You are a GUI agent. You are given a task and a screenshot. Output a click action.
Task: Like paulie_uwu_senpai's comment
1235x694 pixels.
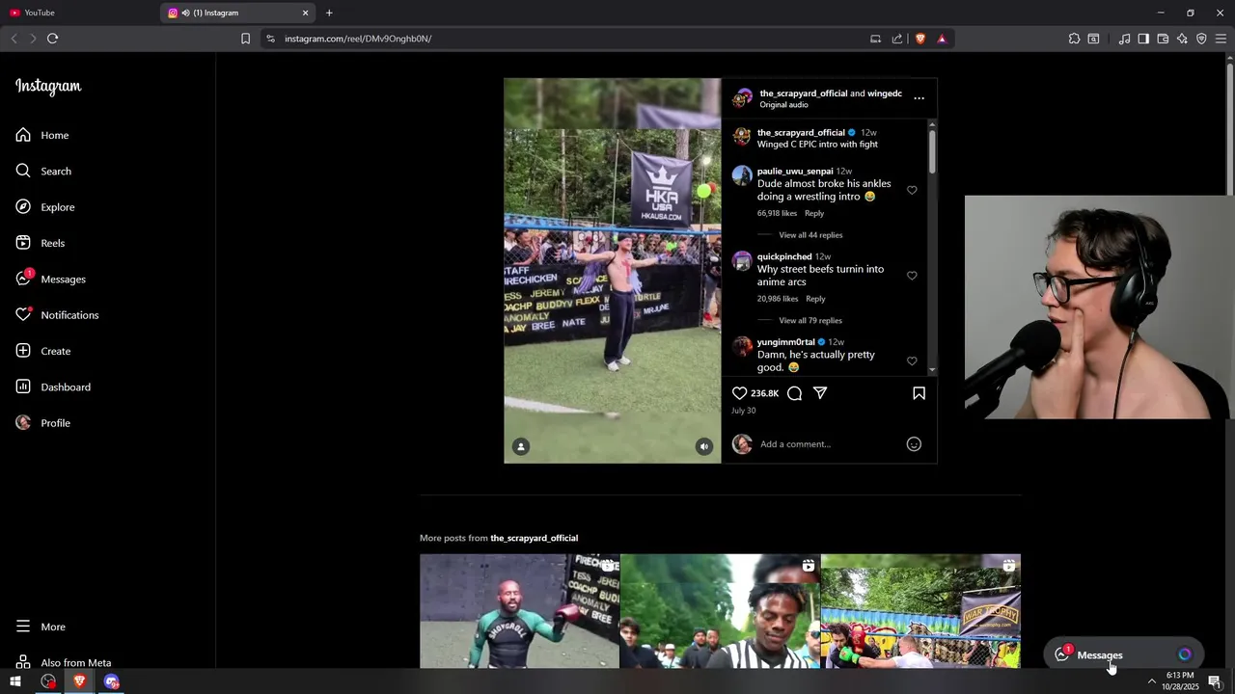[912, 190]
